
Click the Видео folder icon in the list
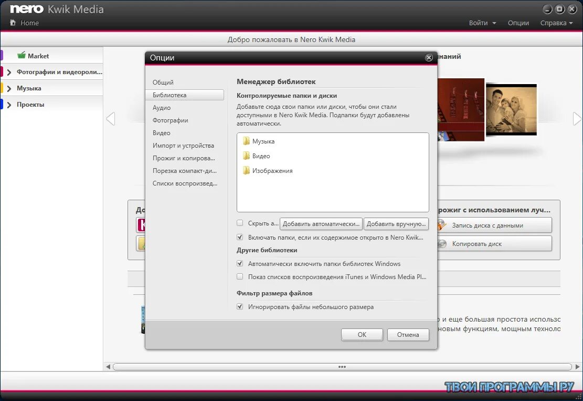246,156
